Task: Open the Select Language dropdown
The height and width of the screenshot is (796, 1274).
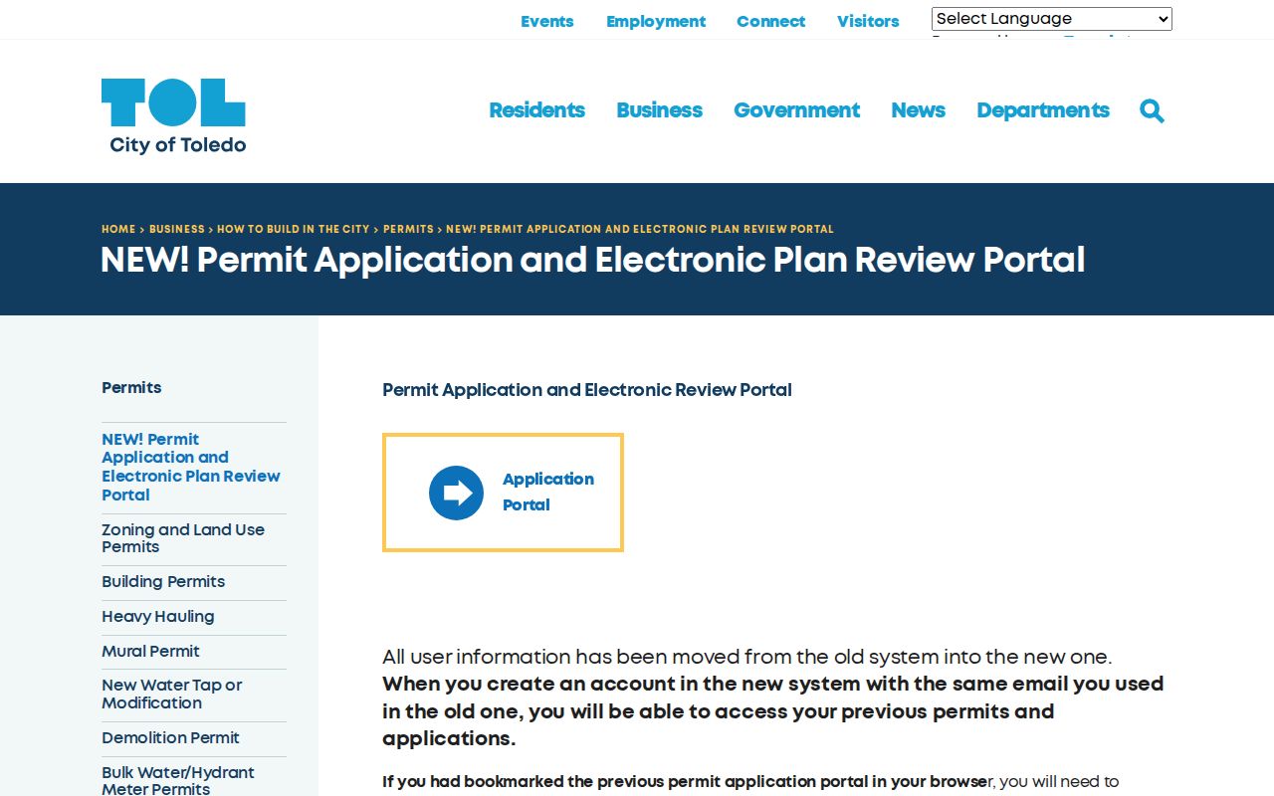Action: [1051, 19]
